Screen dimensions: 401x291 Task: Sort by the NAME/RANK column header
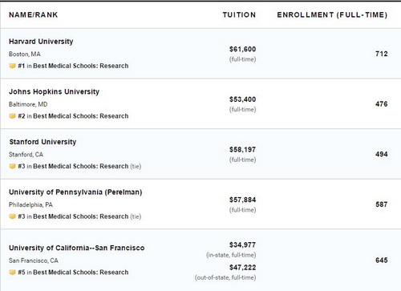coord(34,15)
